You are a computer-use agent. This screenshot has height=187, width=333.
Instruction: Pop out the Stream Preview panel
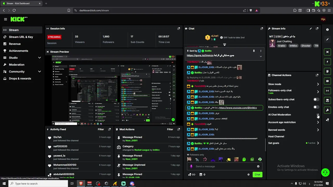(178, 52)
